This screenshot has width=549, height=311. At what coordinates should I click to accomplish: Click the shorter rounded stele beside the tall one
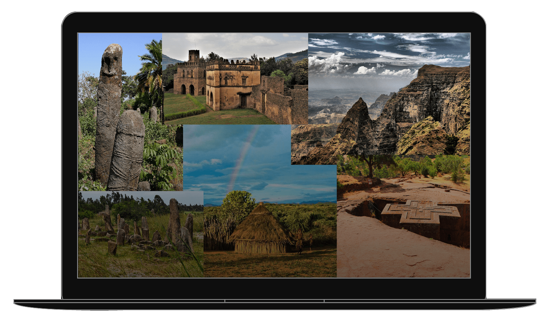[127, 149]
